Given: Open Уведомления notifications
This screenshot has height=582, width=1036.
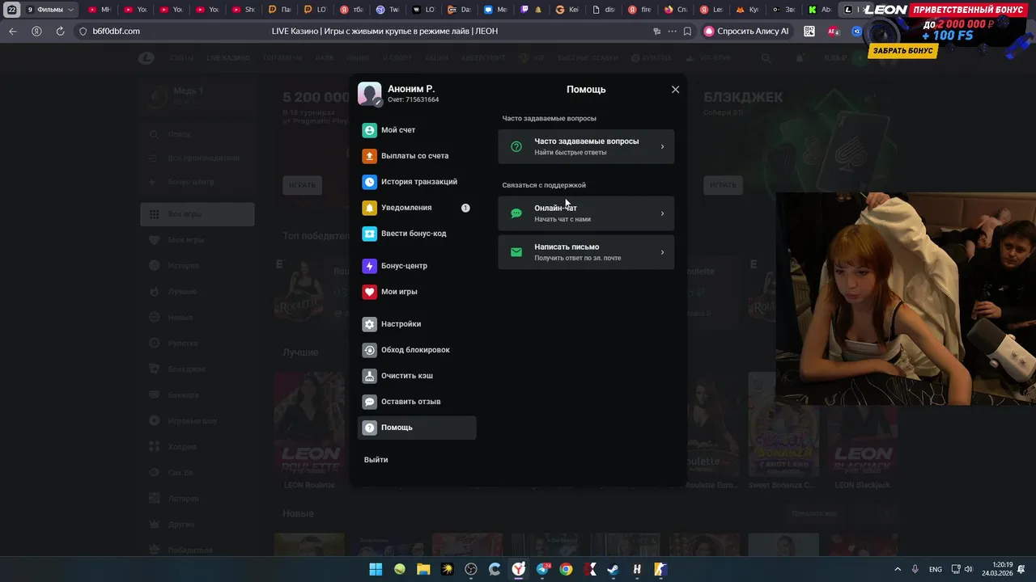Looking at the screenshot, I should coord(417,208).
